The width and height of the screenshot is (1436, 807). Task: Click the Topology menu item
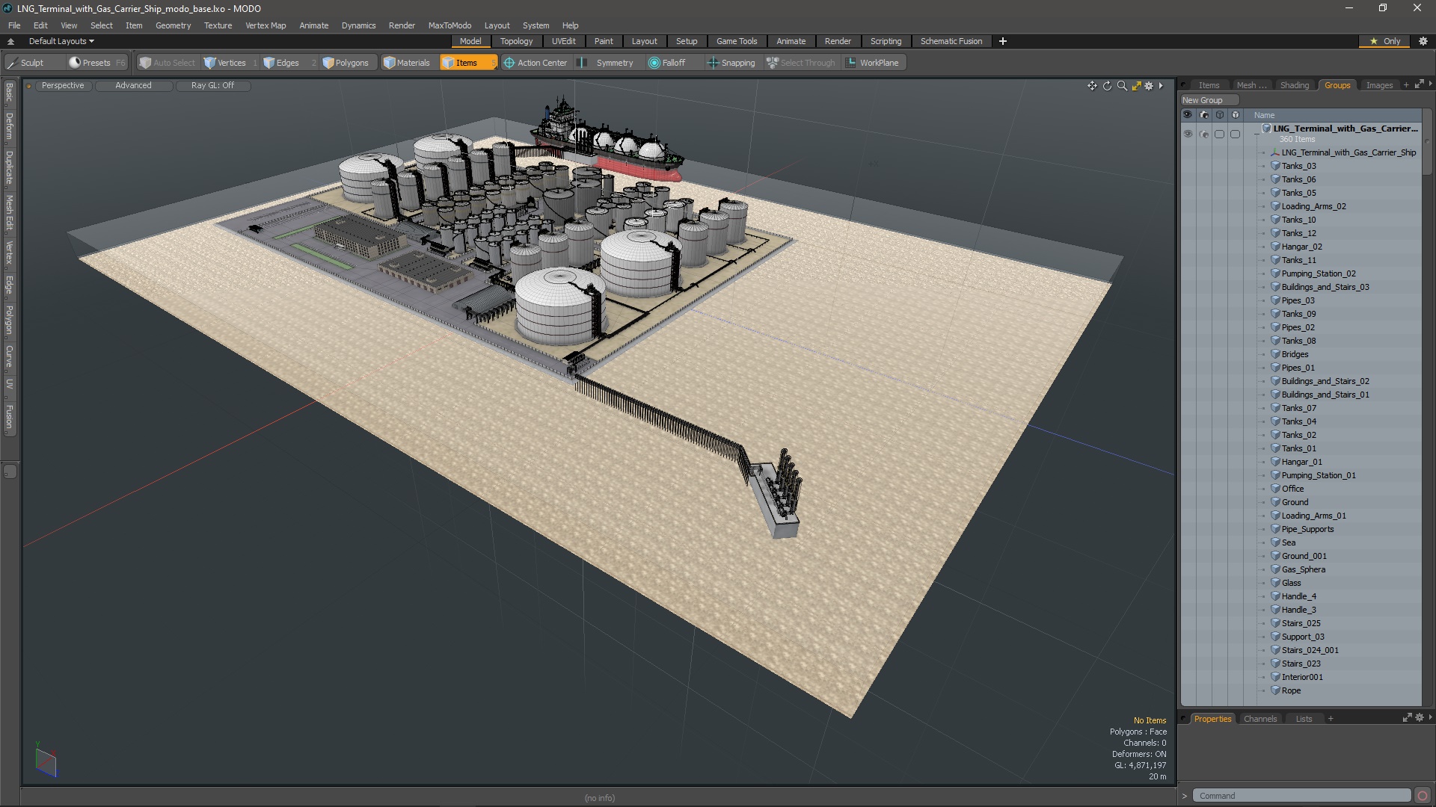516,40
